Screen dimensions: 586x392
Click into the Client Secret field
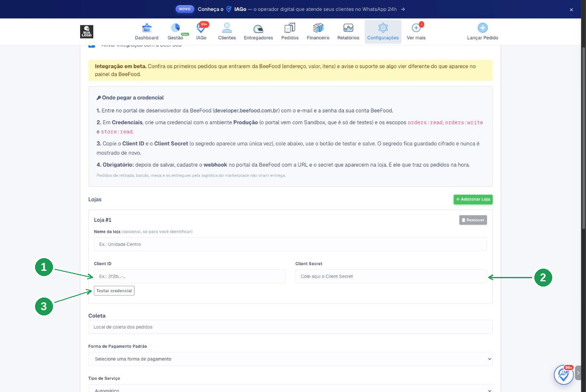pyautogui.click(x=391, y=276)
